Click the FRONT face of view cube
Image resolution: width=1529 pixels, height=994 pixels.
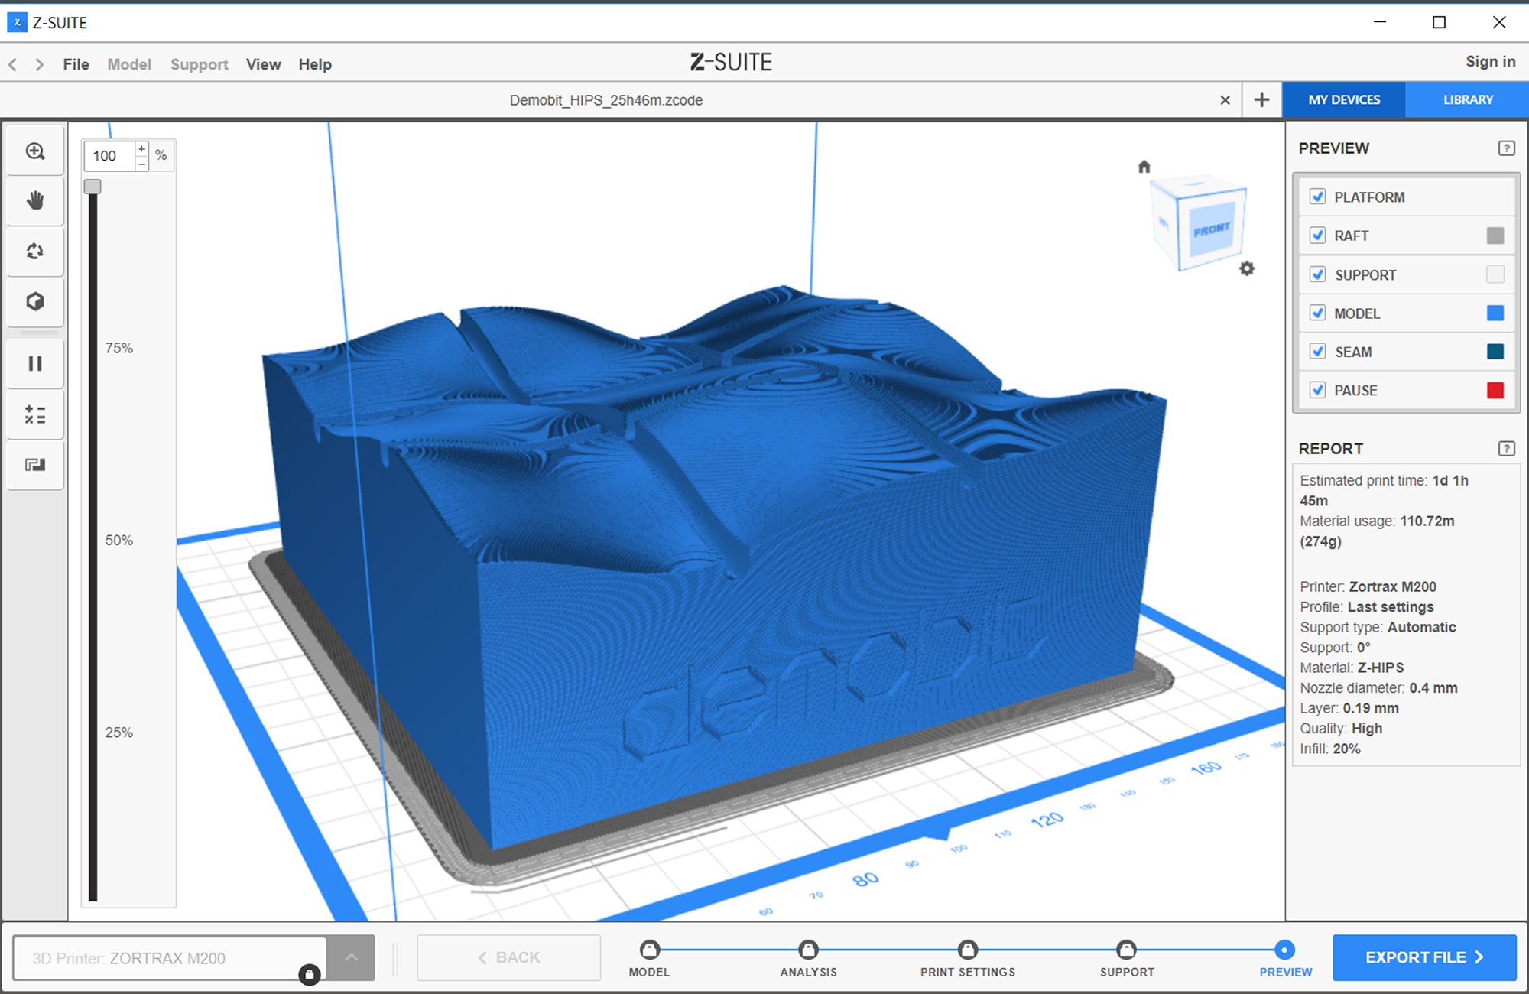tap(1212, 229)
